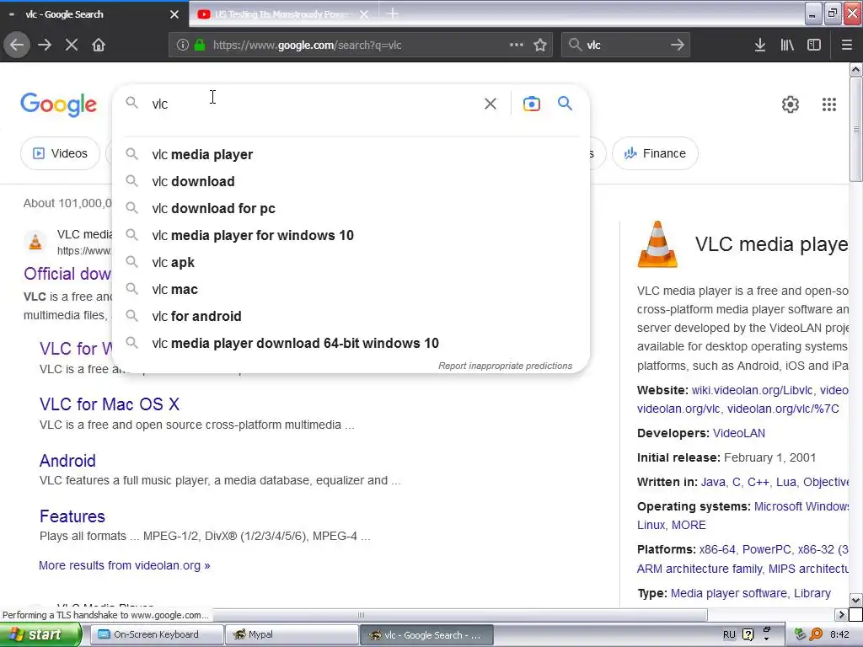Open wiki.videolan.org/Libvlc website link

click(752, 390)
